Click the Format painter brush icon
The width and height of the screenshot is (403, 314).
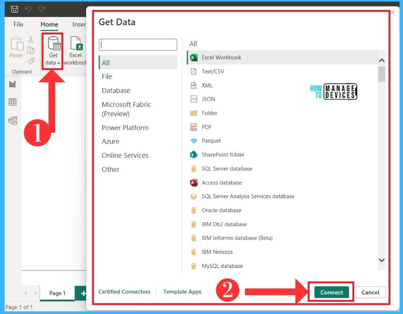click(x=31, y=61)
